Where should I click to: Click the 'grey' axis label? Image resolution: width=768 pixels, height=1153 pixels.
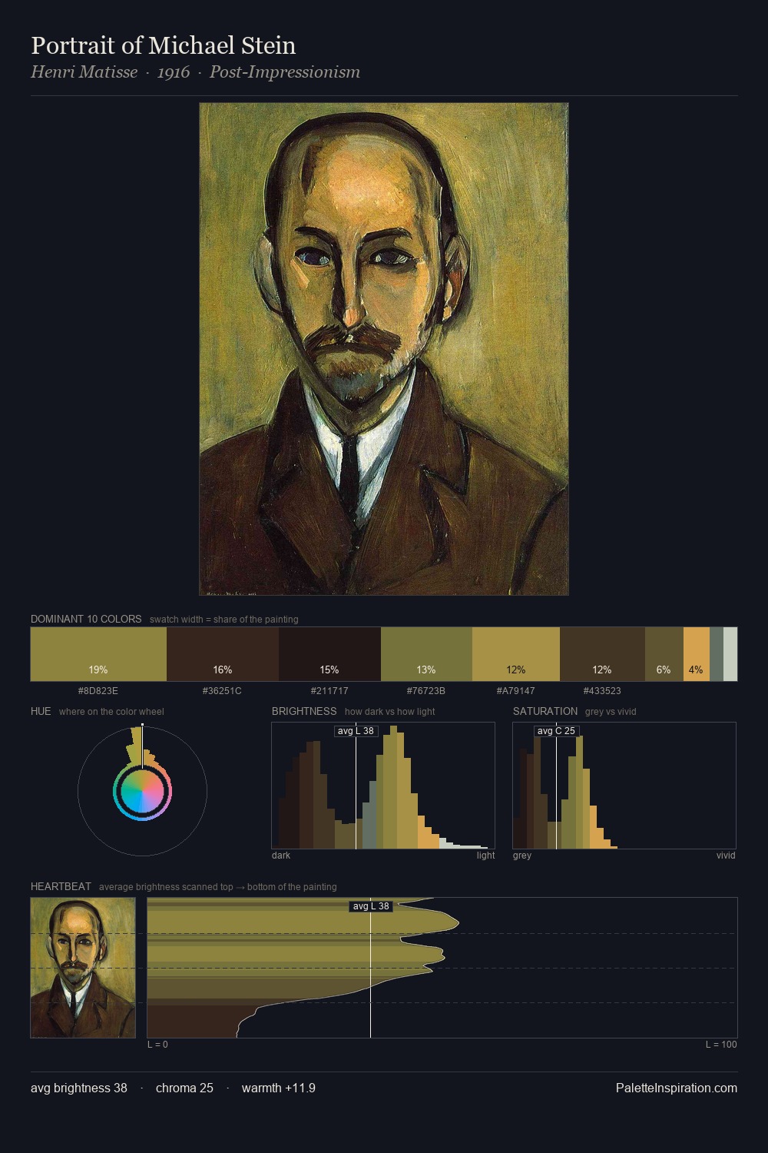522,856
